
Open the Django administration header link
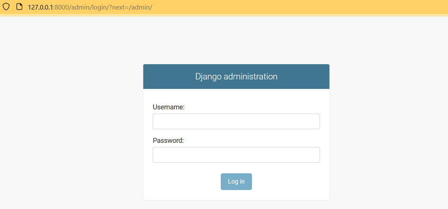click(x=236, y=76)
